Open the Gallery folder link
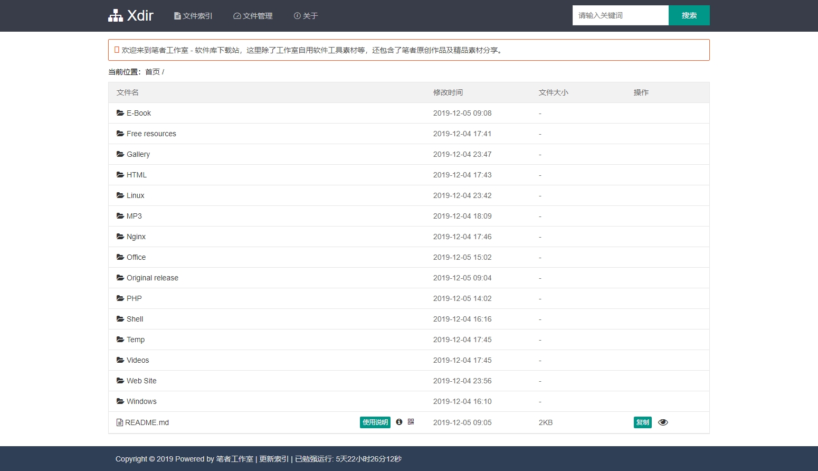 tap(138, 154)
